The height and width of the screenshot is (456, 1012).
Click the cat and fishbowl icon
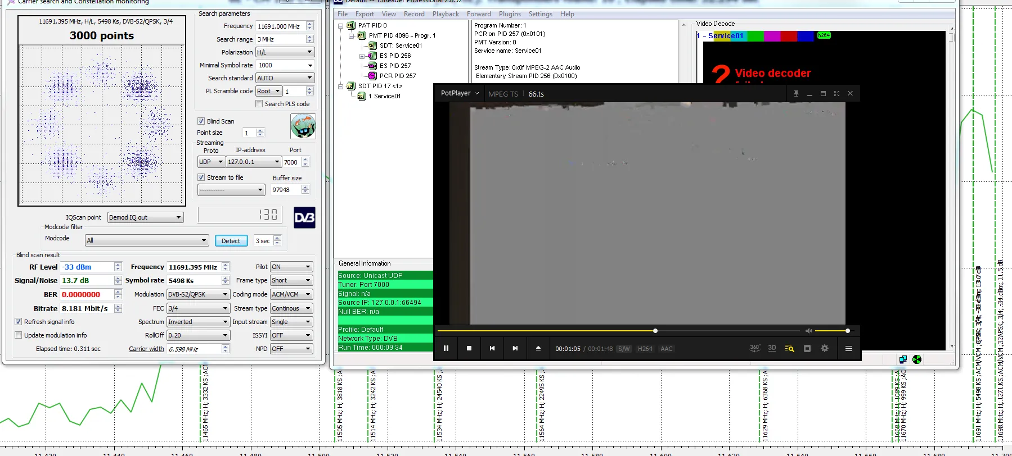click(303, 126)
